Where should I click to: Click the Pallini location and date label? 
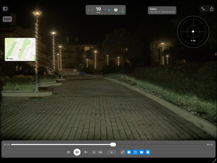tap(162, 10)
